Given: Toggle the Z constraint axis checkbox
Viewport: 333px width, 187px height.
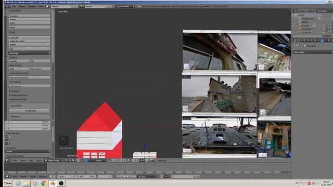Looking at the screenshot, I should tap(7, 143).
